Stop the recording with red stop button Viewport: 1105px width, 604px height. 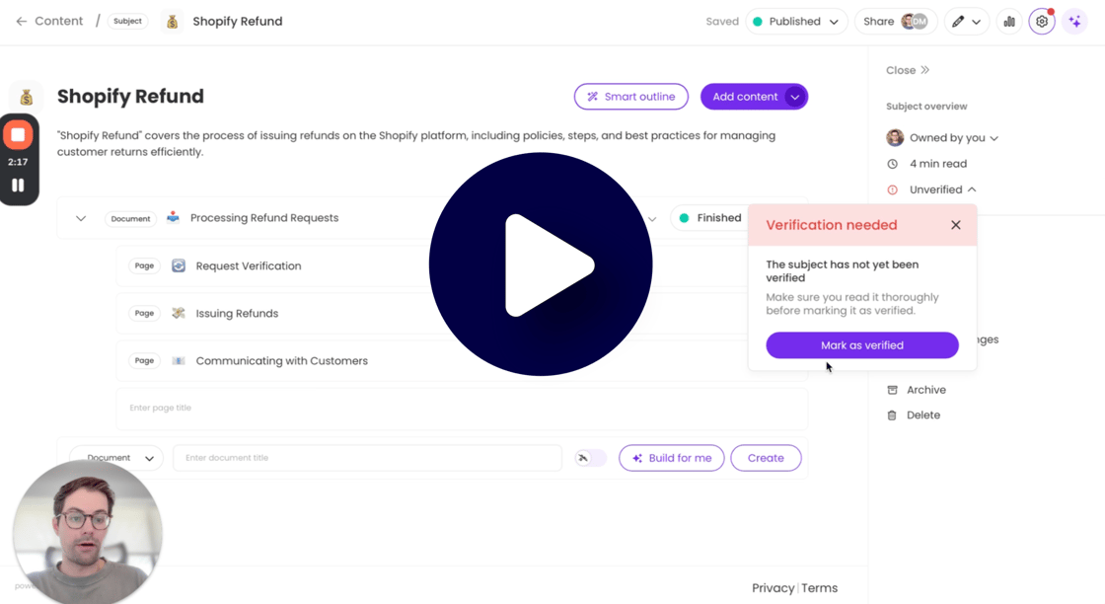tap(18, 135)
